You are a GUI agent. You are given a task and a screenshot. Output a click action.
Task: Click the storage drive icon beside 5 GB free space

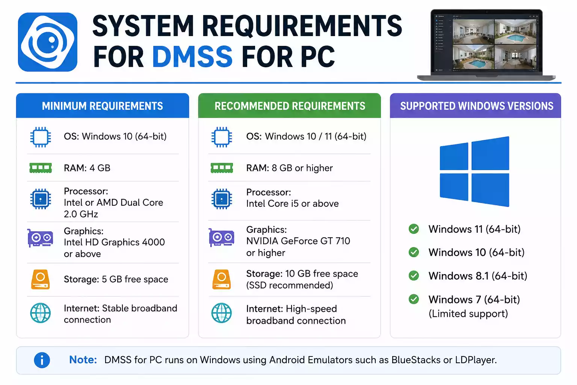(x=41, y=279)
